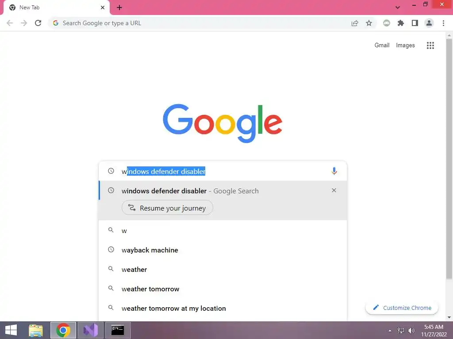Open the Chrome three-dot menu
Screen dimensions: 453x339
[443, 23]
